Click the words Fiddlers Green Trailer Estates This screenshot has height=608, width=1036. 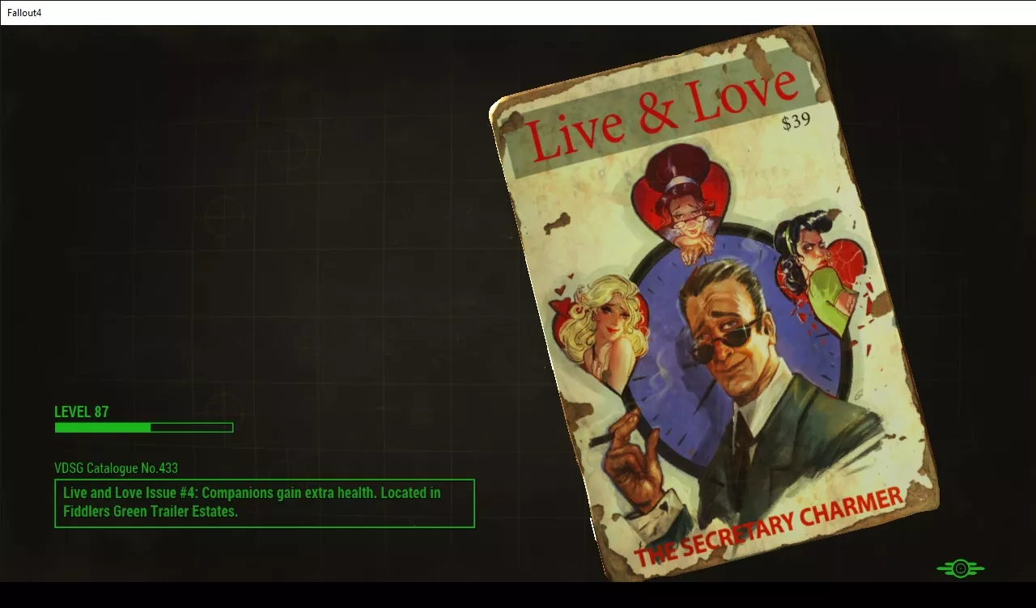(x=151, y=512)
